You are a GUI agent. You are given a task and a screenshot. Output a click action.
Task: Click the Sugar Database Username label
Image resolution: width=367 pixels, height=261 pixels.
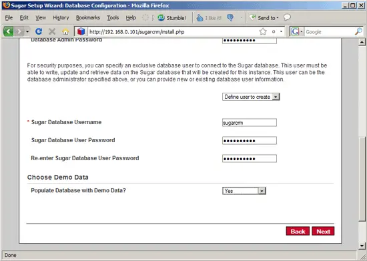[x=67, y=122]
